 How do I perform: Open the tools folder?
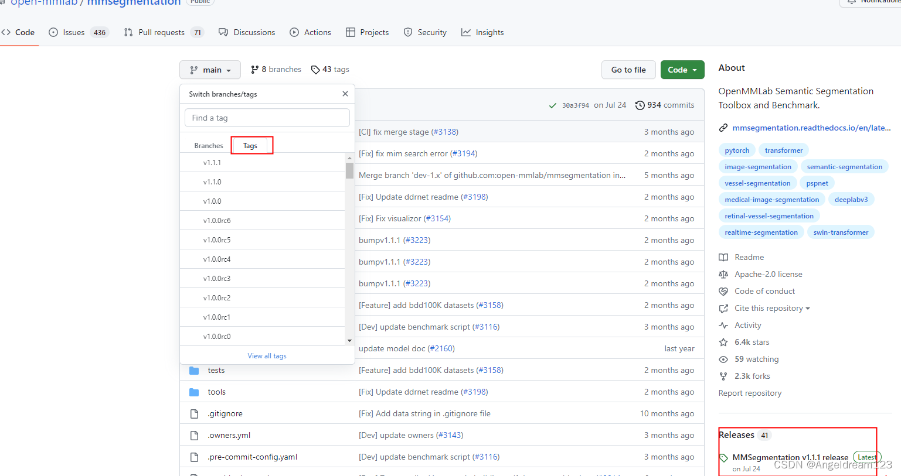tap(217, 392)
